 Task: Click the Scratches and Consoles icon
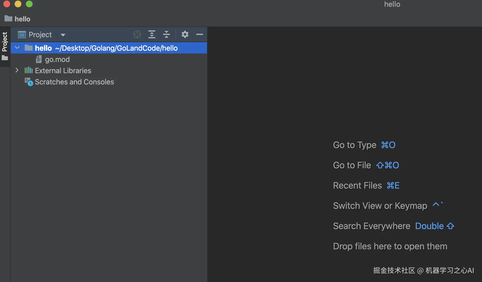[29, 82]
